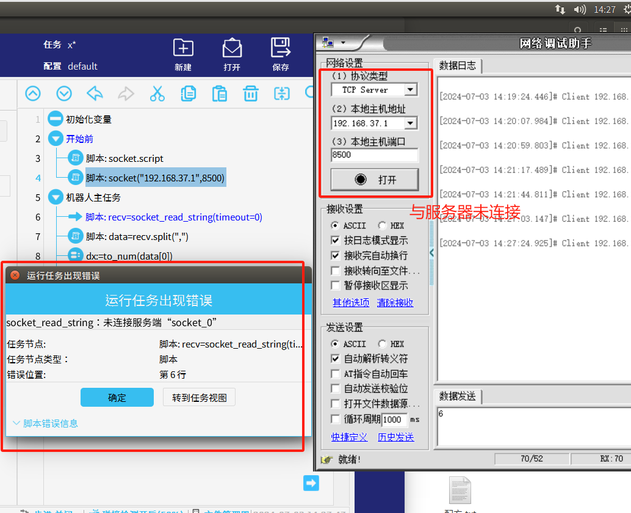Click the move node up icon
Image resolution: width=631 pixels, height=513 pixels.
[32, 93]
